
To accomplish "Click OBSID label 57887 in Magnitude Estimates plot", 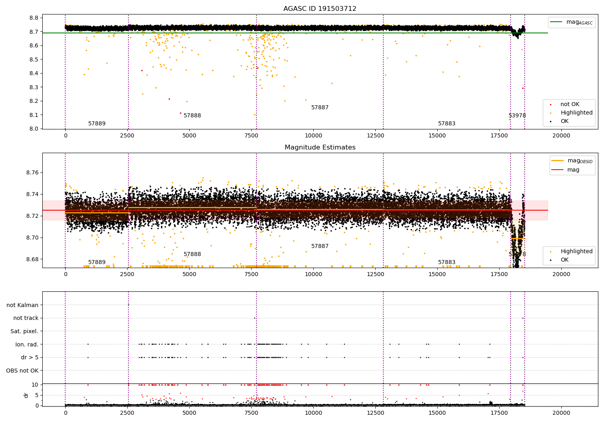I will 320,246.
